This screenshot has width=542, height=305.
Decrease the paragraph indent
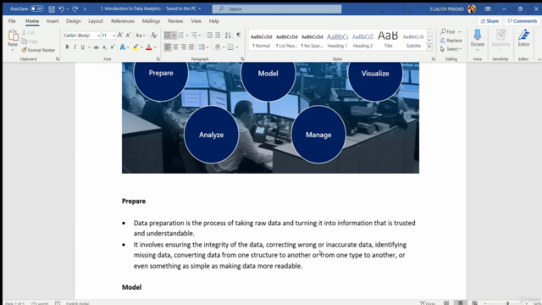point(209,36)
